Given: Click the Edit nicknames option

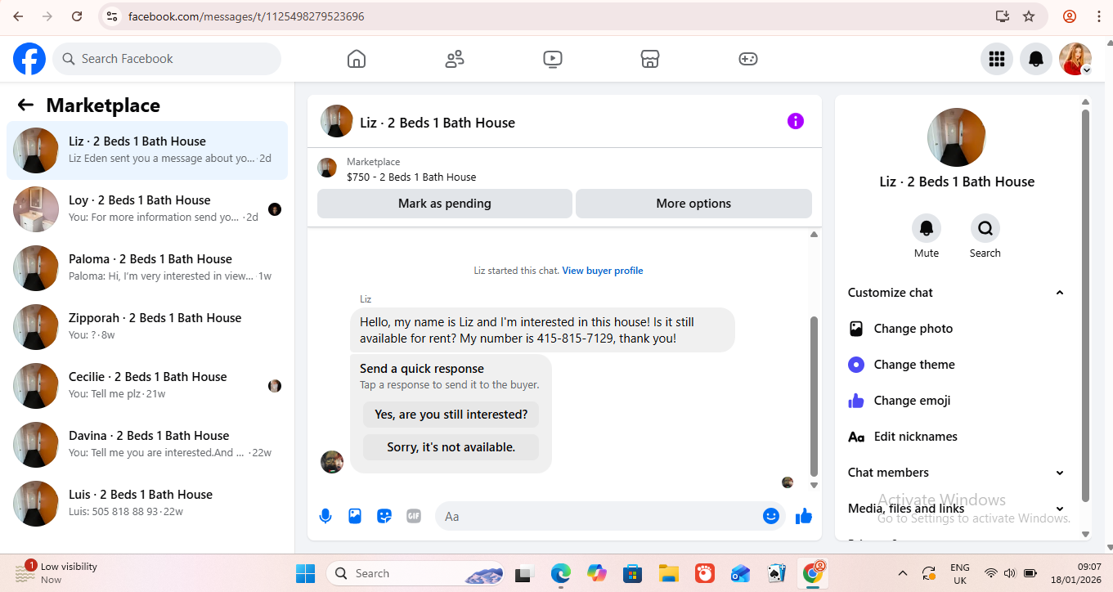Looking at the screenshot, I should (x=958, y=437).
